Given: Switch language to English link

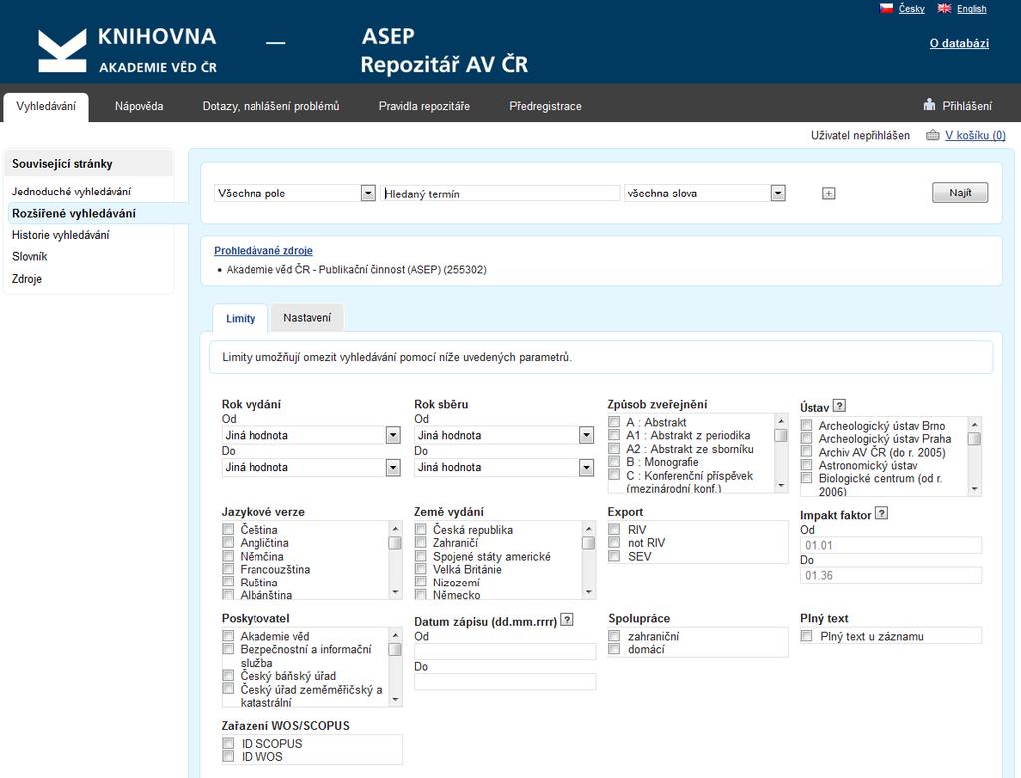Looking at the screenshot, I should point(971,8).
